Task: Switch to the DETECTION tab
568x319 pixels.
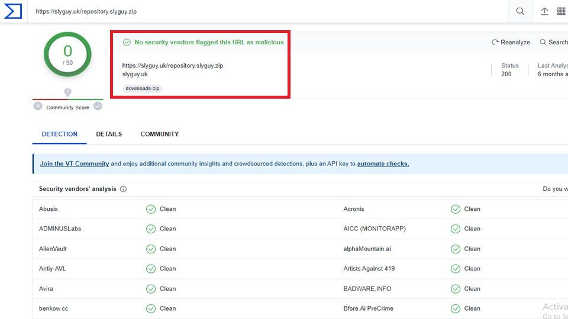Action: (x=59, y=134)
